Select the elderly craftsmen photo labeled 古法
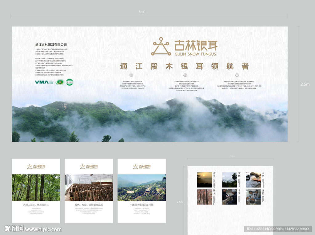The height and width of the screenshot is (235, 315). (229, 197)
